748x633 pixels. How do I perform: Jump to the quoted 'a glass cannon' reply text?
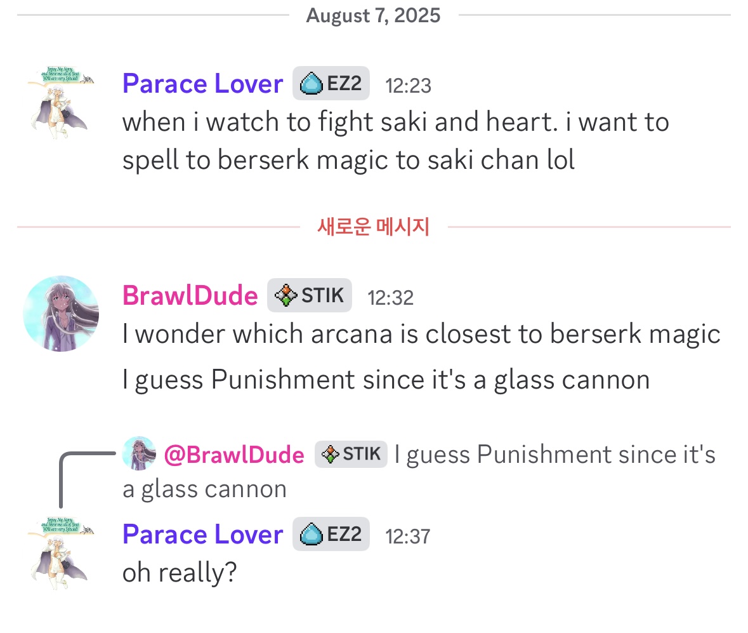pos(204,489)
